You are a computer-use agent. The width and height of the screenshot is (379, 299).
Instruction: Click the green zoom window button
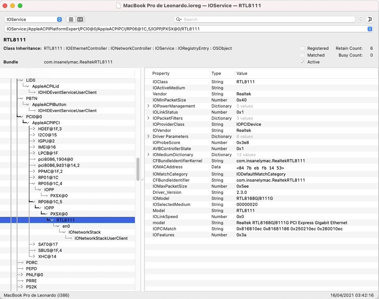pos(20,5)
